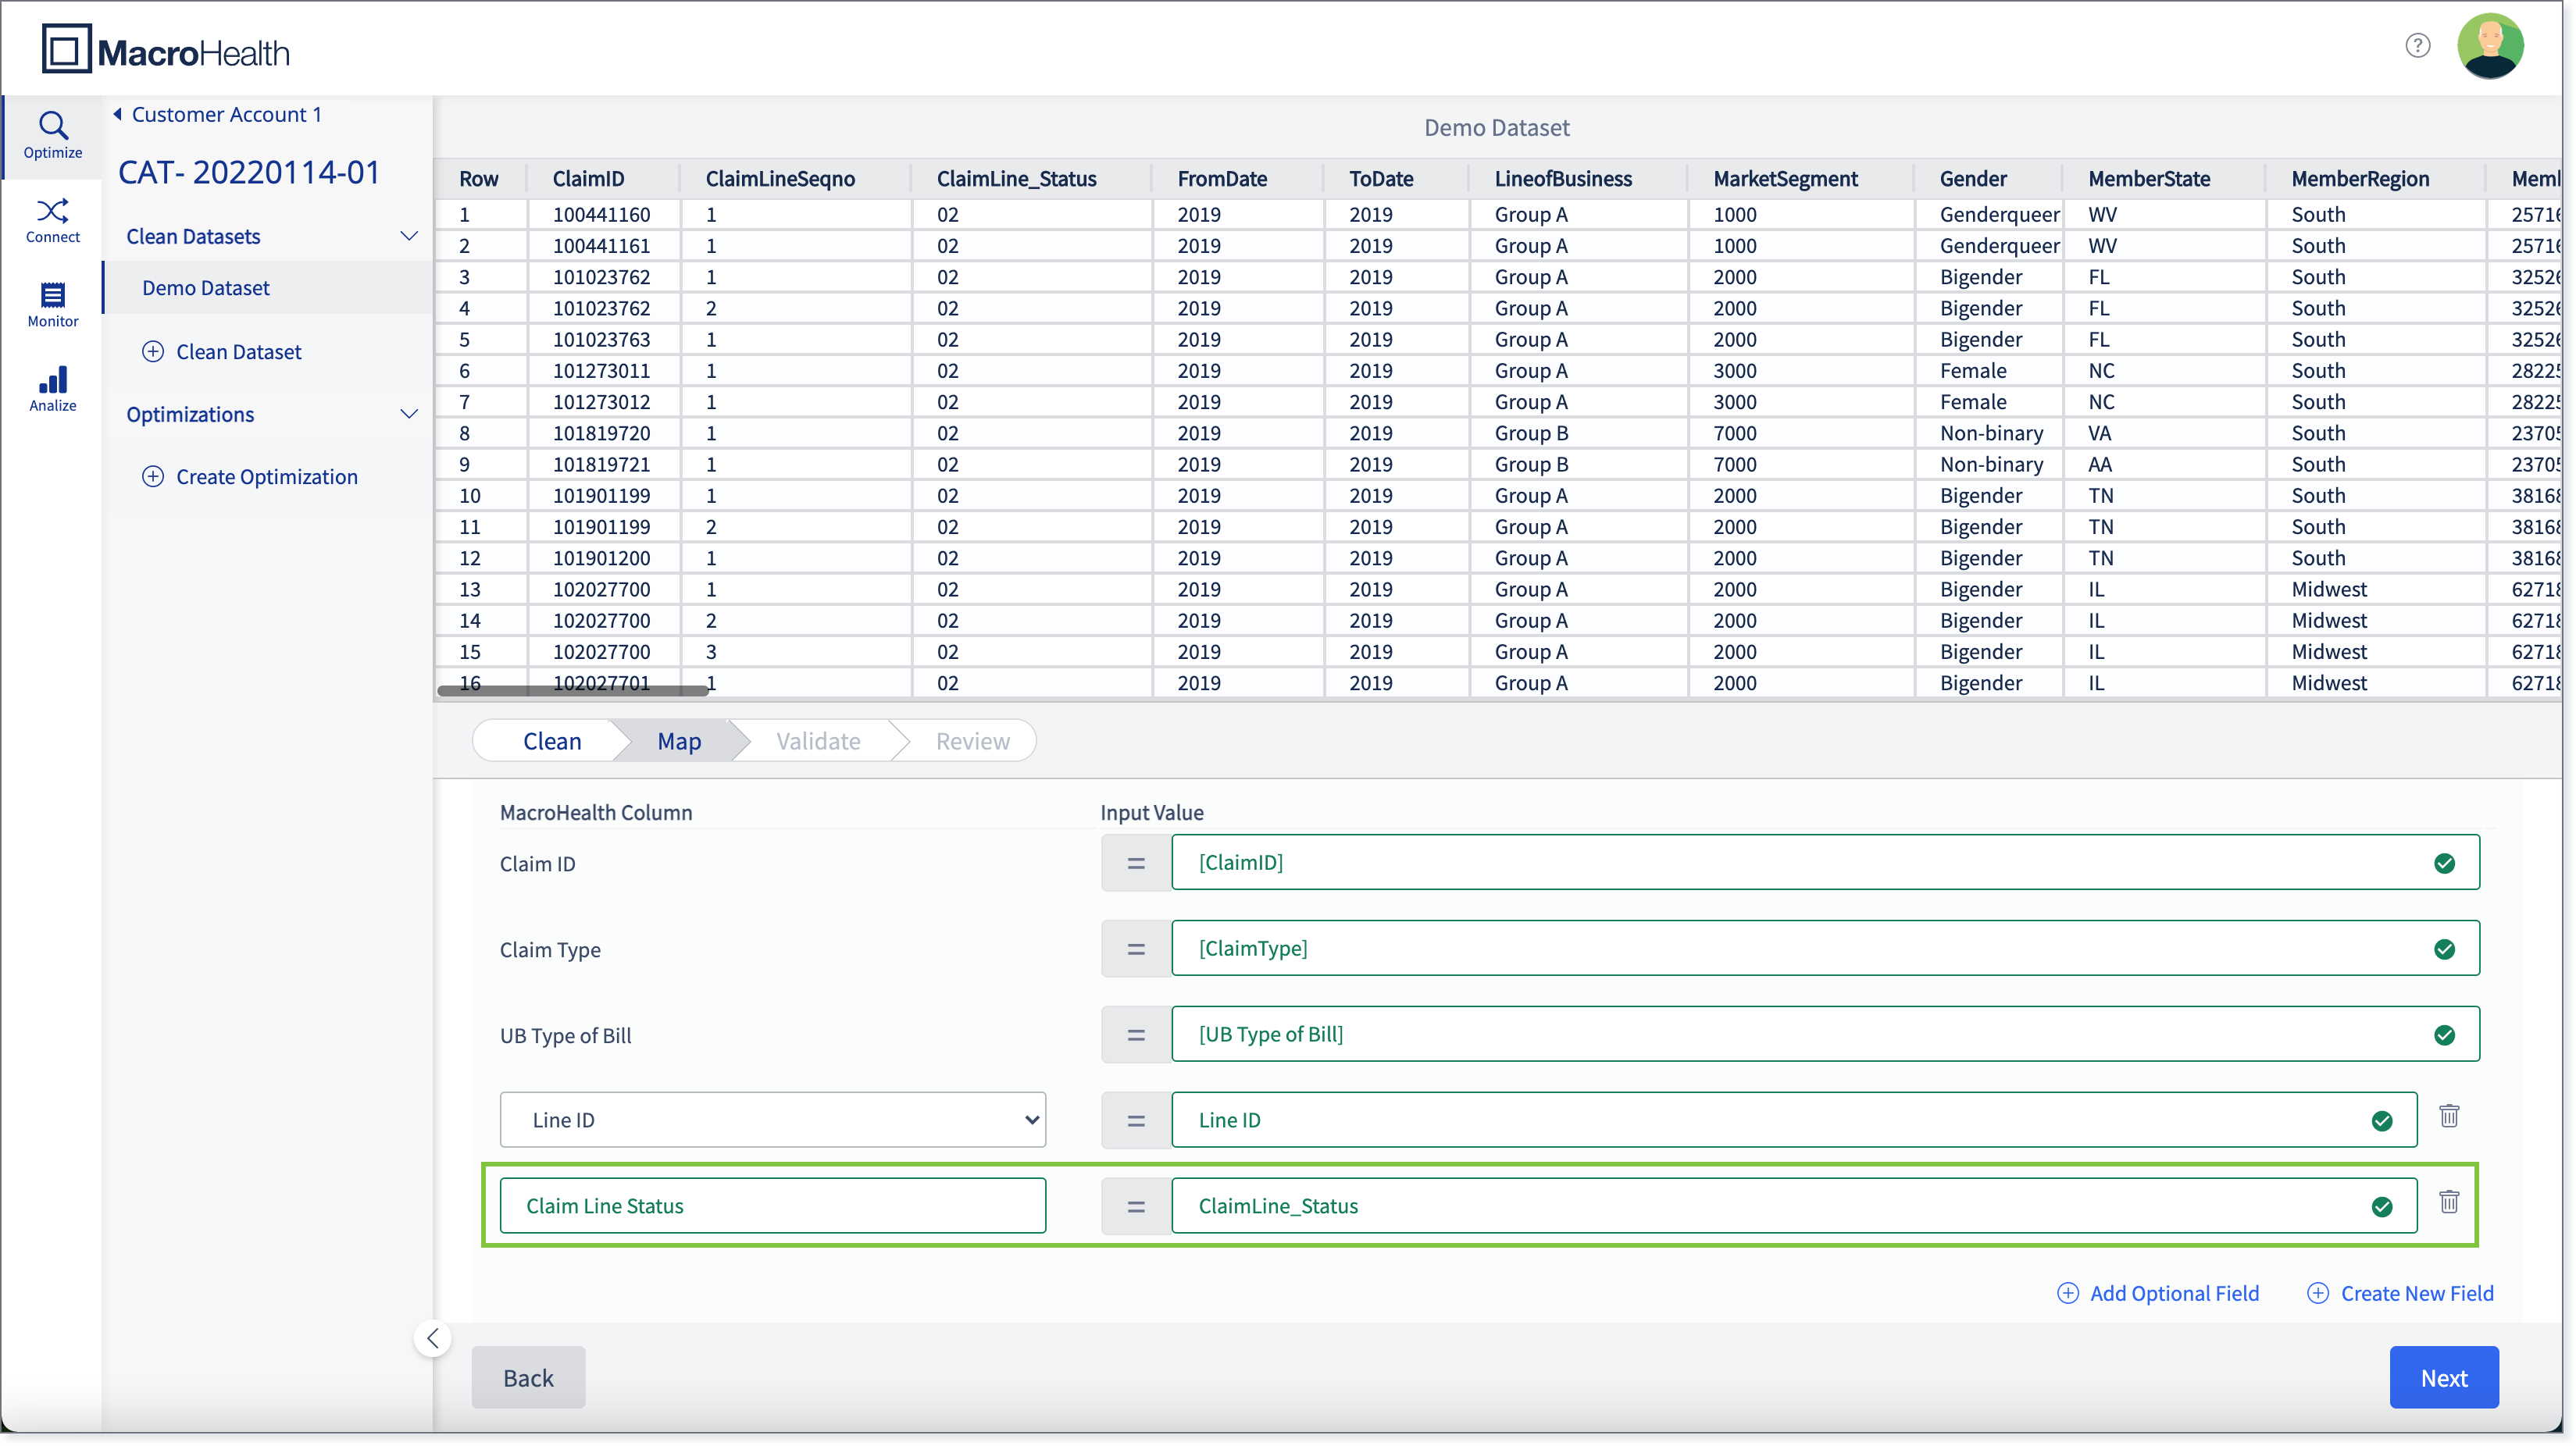Click the equals operator for Claim ID
Viewport: 2576px width, 1446px height.
tap(1136, 864)
